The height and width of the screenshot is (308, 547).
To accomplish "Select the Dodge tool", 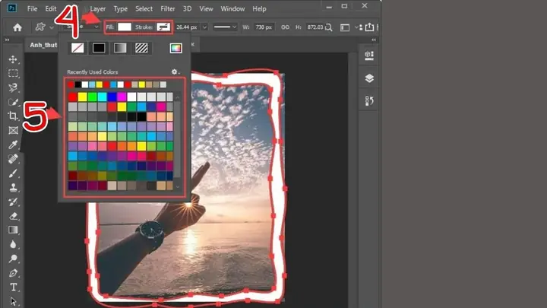I will pos(13,259).
